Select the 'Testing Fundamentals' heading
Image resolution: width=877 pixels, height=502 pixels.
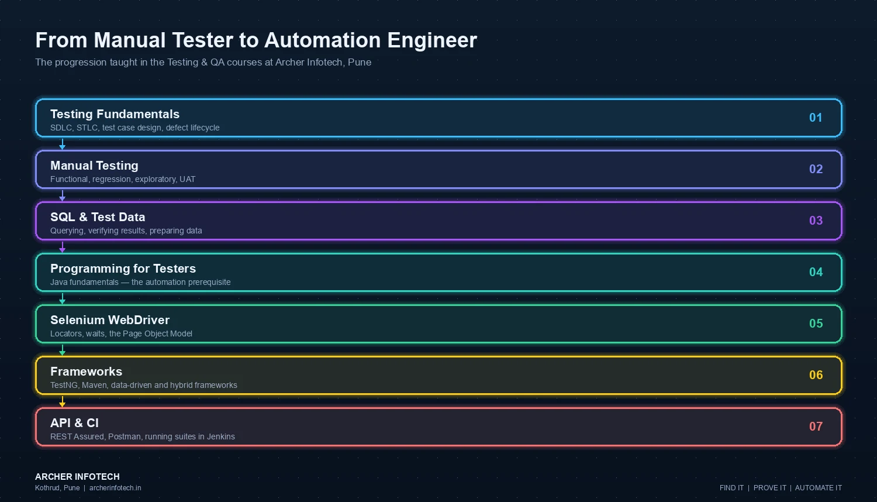tap(115, 114)
